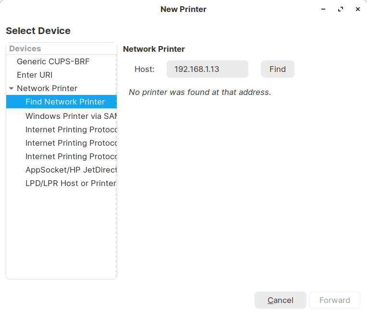Select the Network Printer parent row

47,88
